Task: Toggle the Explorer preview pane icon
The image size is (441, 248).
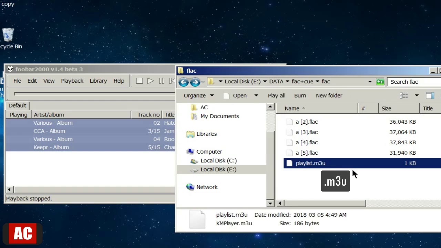Action: pos(430,95)
